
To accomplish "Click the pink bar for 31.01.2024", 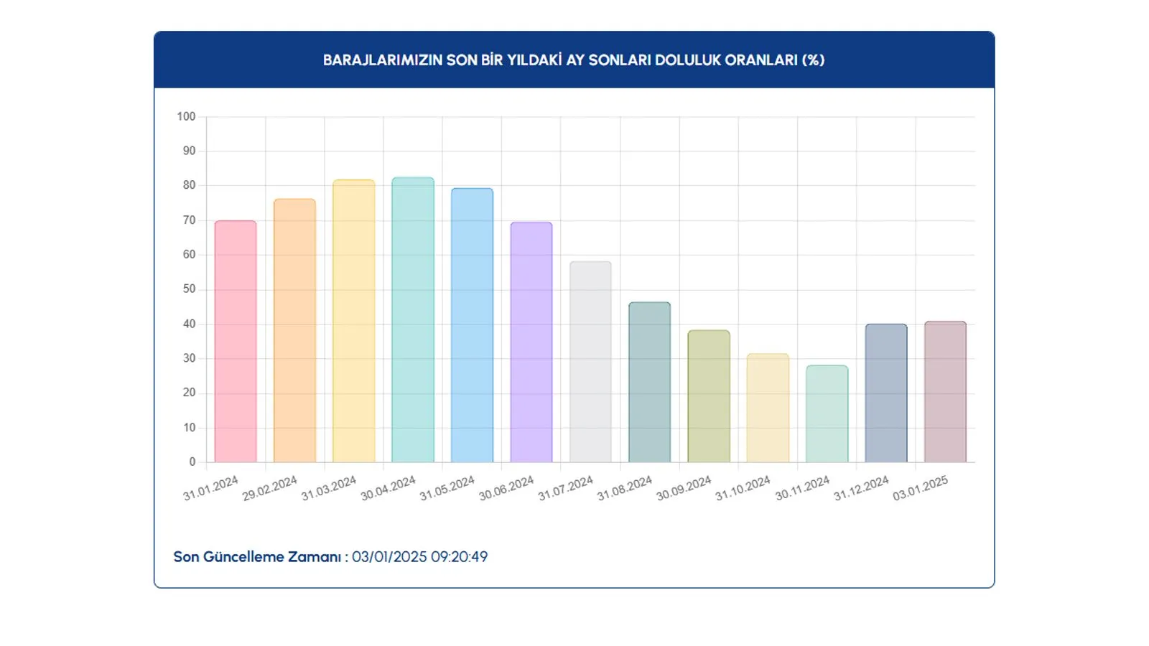I will (x=236, y=342).
